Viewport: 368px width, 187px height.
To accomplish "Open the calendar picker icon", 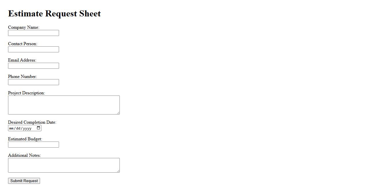I will 39,128.
